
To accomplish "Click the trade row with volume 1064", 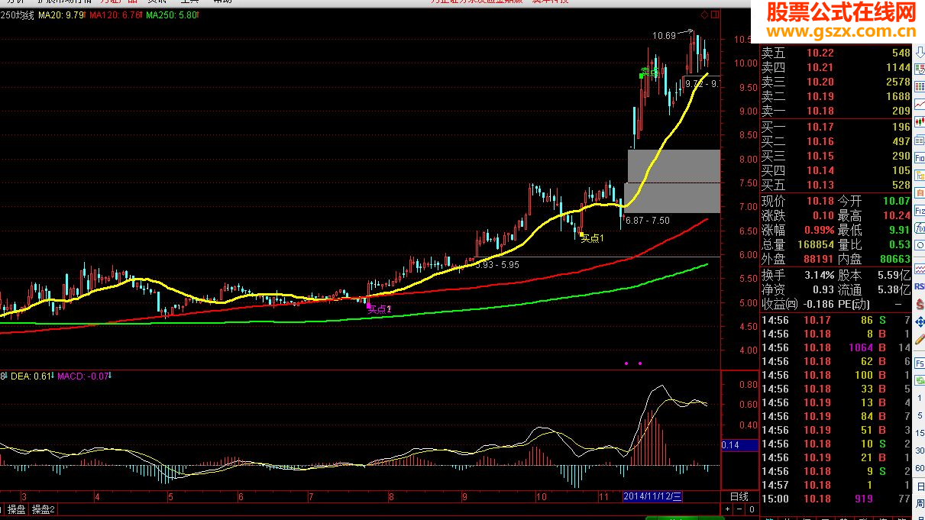I will tap(836, 347).
